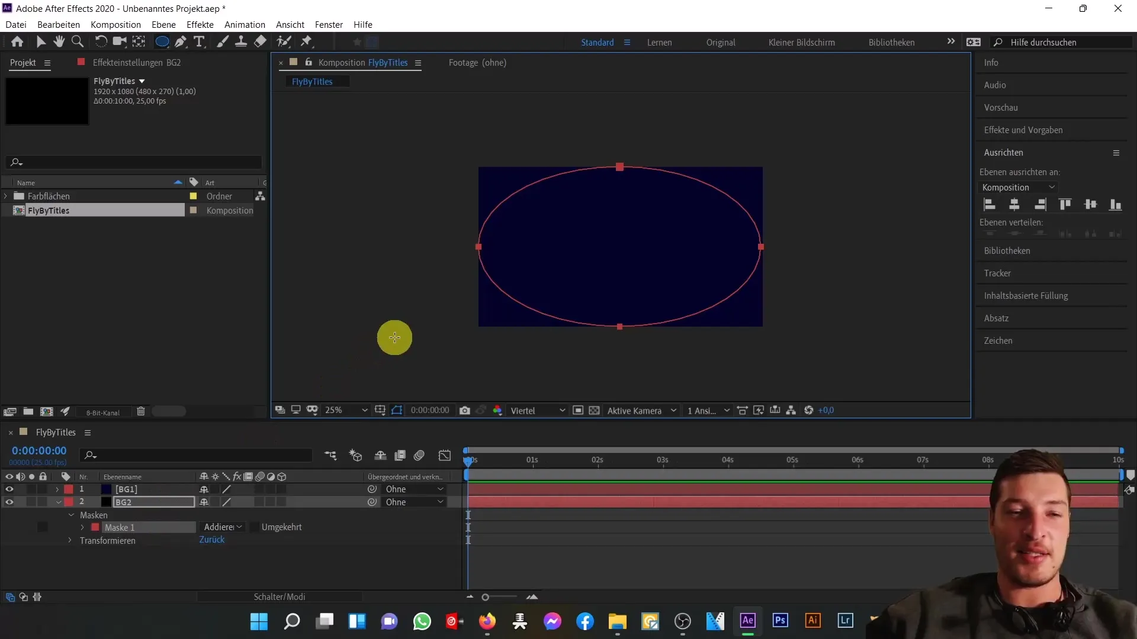Toggle the transparency grid icon in viewer
The image size is (1137, 639).
point(594,410)
